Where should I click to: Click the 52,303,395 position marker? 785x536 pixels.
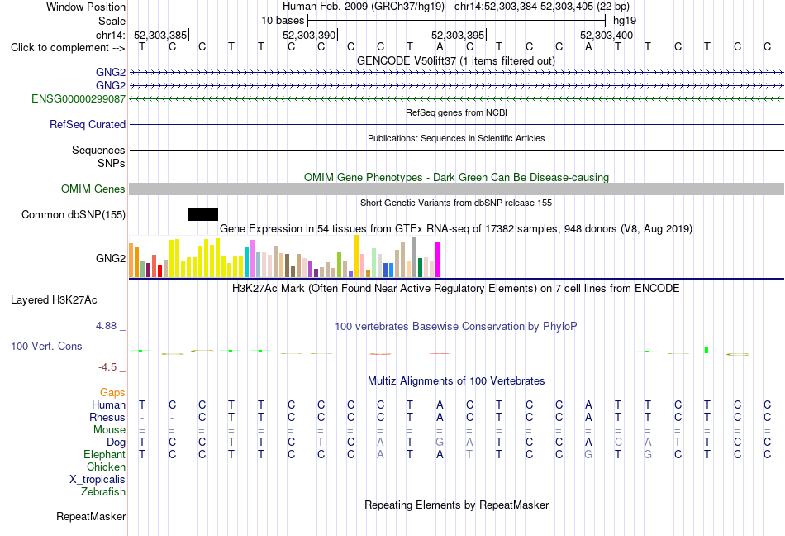coord(458,35)
